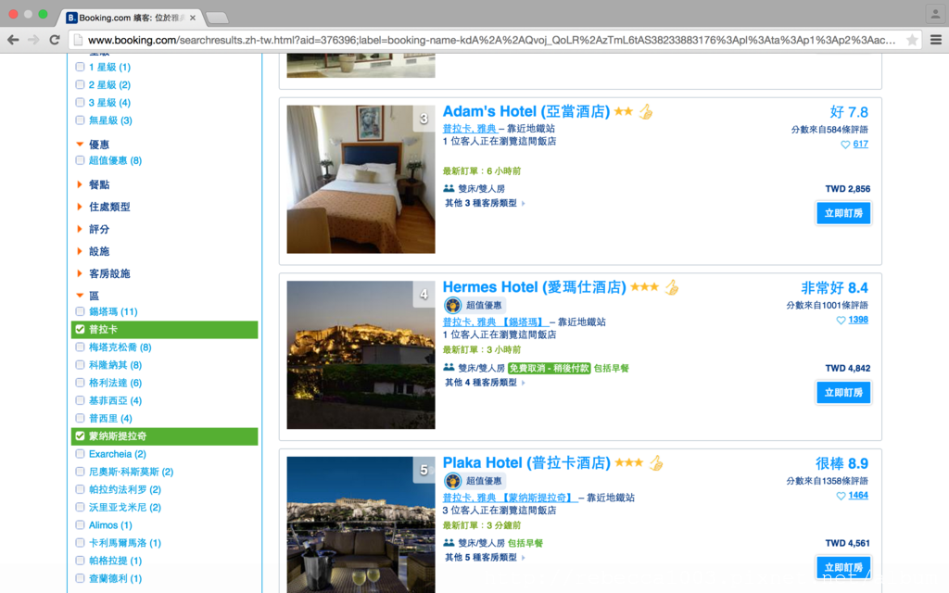Screen dimensions: 949x593
Task: Click heart wishlist icon next to 1398
Action: 841,320
